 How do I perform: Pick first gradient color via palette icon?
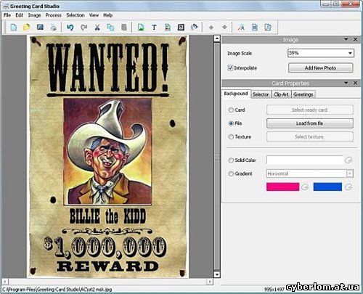[x=305, y=187]
